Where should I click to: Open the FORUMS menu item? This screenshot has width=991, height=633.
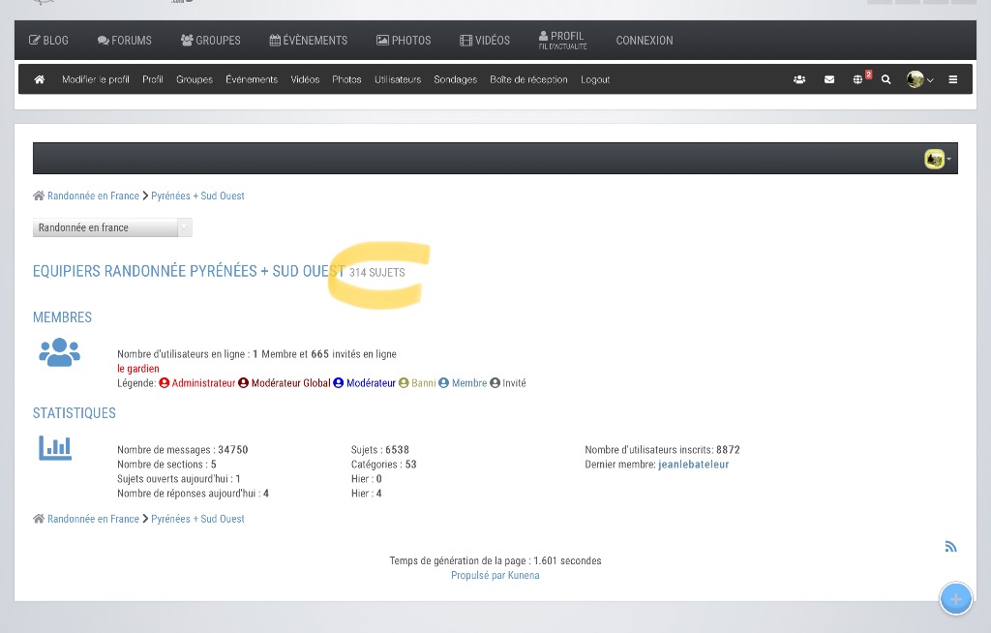coord(125,41)
